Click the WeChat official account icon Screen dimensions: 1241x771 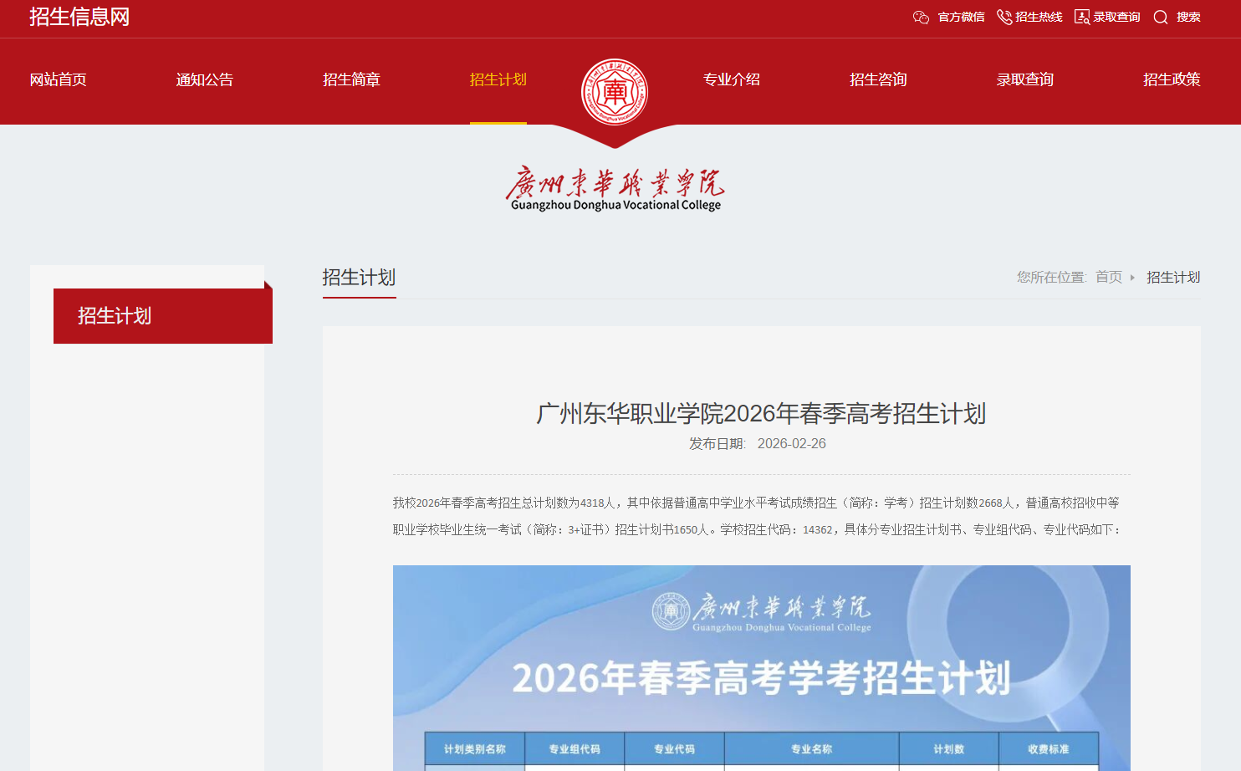tap(921, 17)
